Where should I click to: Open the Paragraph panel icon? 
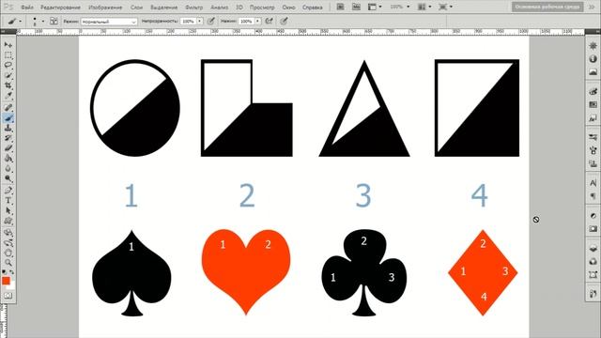(593, 196)
